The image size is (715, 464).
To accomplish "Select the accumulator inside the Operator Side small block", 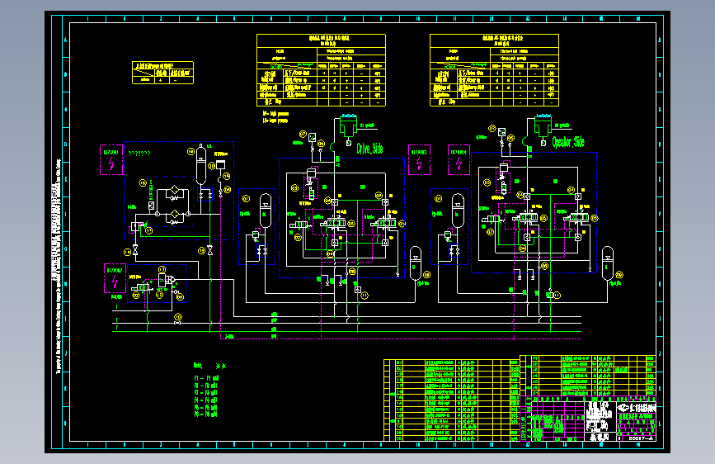I will coord(458,211).
